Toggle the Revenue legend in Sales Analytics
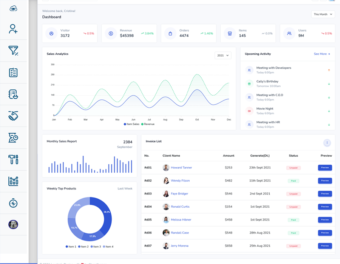The height and width of the screenshot is (264, 340). tap(148, 124)
